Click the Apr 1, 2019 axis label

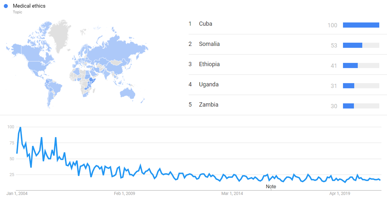340,194
